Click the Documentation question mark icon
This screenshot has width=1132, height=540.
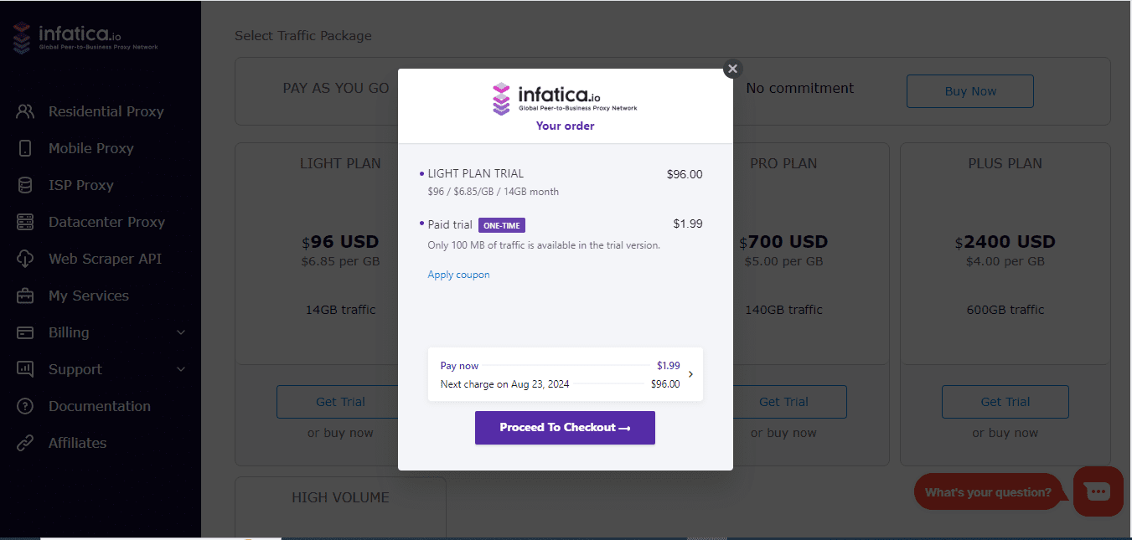(25, 406)
